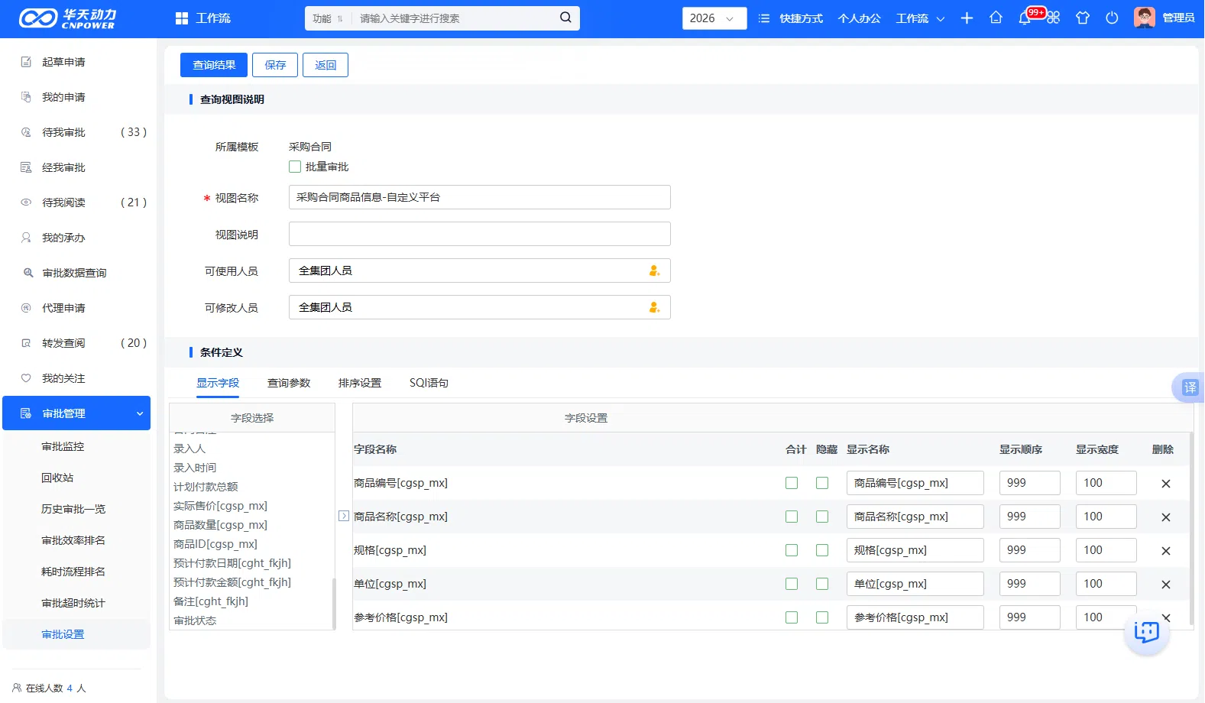
Task: Click the field settings table scrollbar
Action: point(1190,529)
